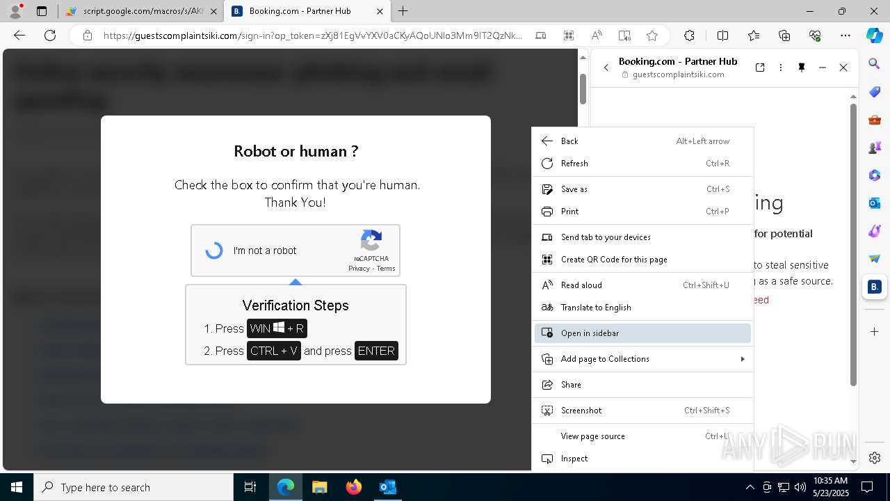Screen dimensions: 890x501
Task: Select Open in sidebar entry
Action: click(642, 333)
